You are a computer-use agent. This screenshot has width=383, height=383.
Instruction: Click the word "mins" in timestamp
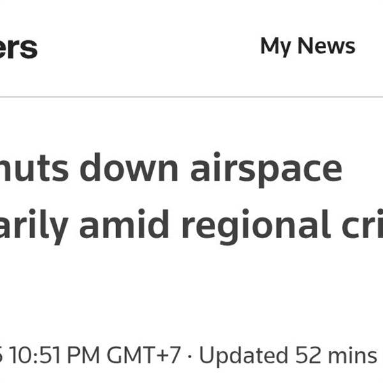point(352,355)
